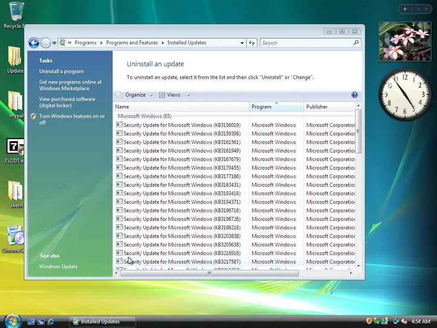The width and height of the screenshot is (437, 328).
Task: Select Security Update KB3196726 row
Action: pyautogui.click(x=235, y=219)
